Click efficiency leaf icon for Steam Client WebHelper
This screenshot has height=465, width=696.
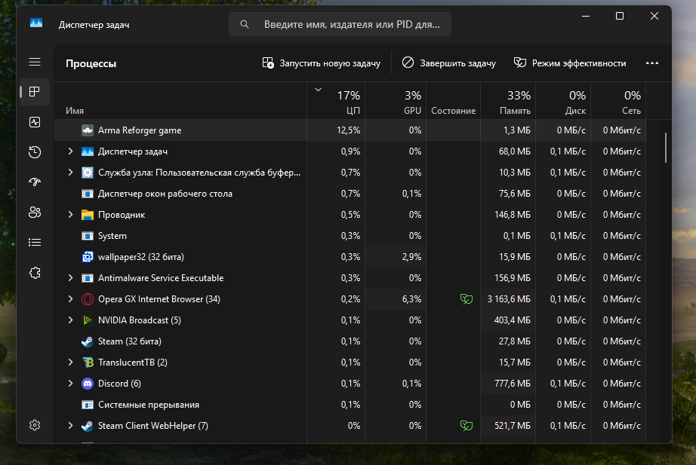point(466,426)
